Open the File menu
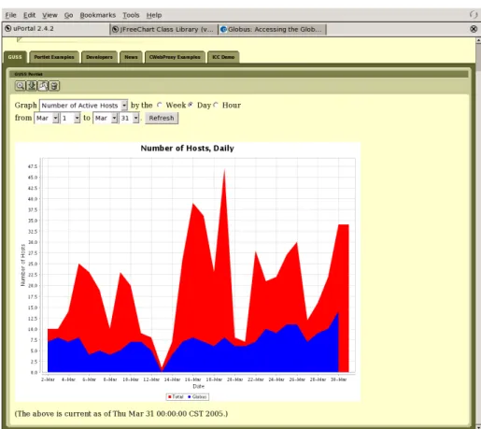481x429 pixels. (10, 15)
